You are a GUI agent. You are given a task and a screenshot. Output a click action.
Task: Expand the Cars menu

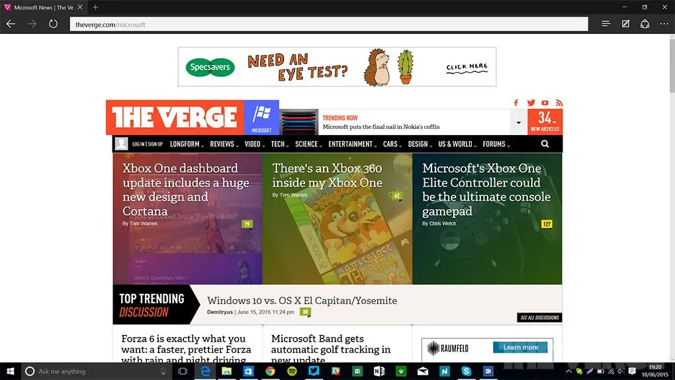click(392, 144)
